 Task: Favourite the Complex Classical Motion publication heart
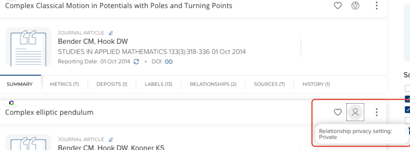338,6
